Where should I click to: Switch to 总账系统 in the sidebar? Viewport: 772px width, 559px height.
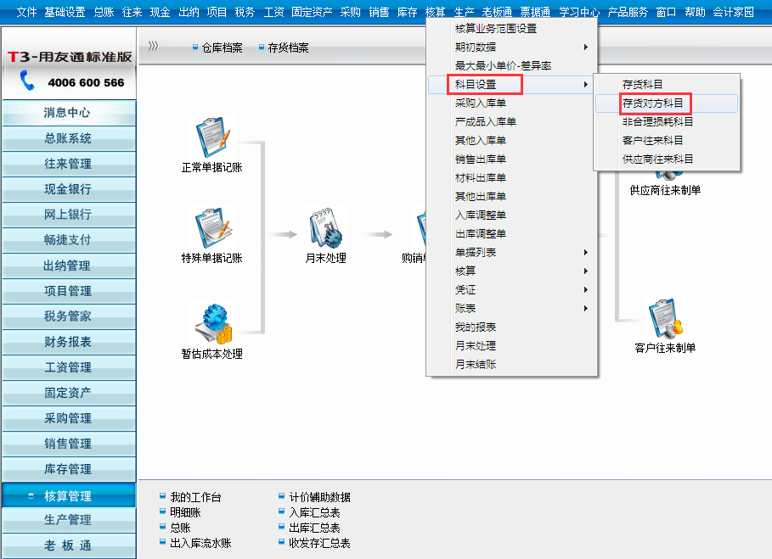pos(68,138)
